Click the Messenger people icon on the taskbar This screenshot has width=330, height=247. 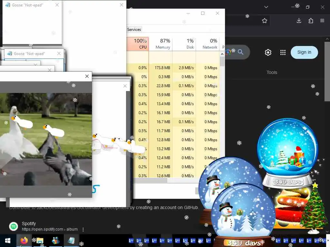pos(55,241)
